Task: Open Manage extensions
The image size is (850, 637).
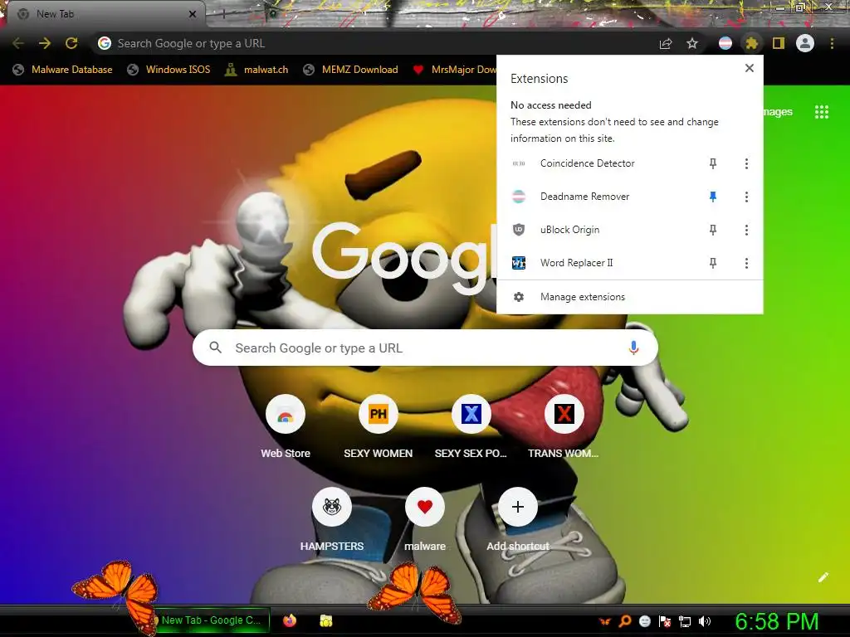Action: (630, 297)
